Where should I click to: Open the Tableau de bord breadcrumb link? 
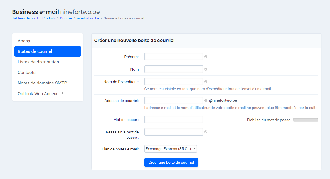pyautogui.click(x=25, y=18)
